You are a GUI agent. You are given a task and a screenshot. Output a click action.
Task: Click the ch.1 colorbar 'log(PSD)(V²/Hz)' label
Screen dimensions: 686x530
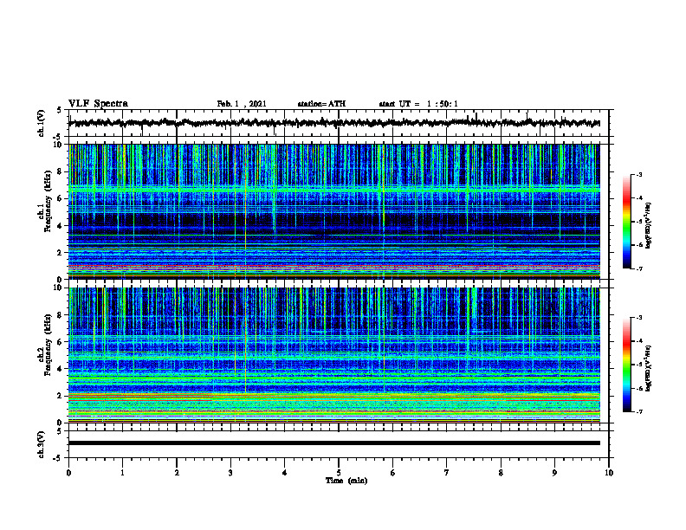pos(649,225)
